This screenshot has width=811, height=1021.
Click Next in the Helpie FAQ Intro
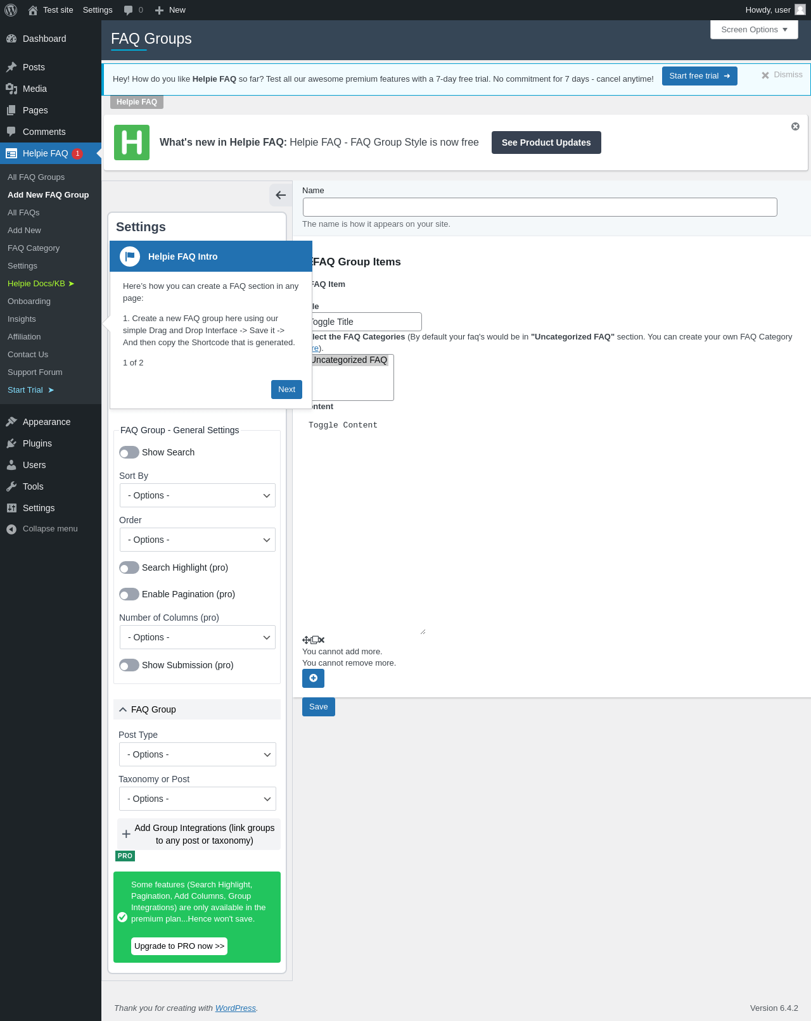[x=286, y=390]
